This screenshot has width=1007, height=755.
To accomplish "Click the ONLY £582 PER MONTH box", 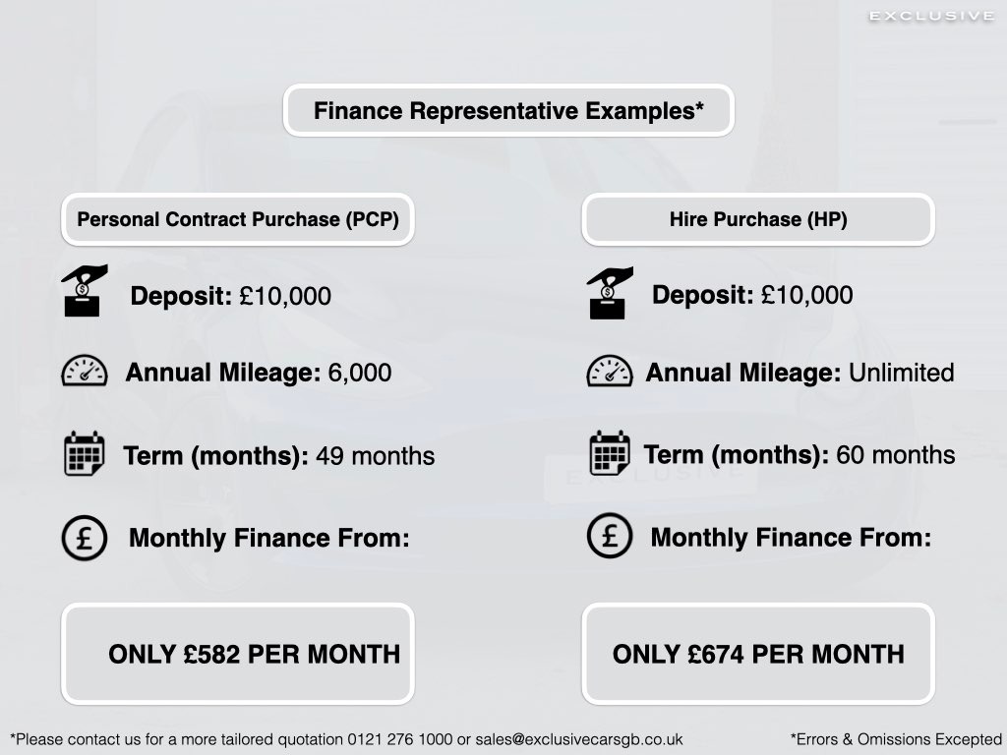I will pyautogui.click(x=238, y=654).
